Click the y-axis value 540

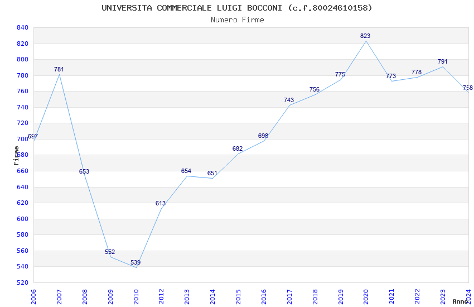coord(23,266)
